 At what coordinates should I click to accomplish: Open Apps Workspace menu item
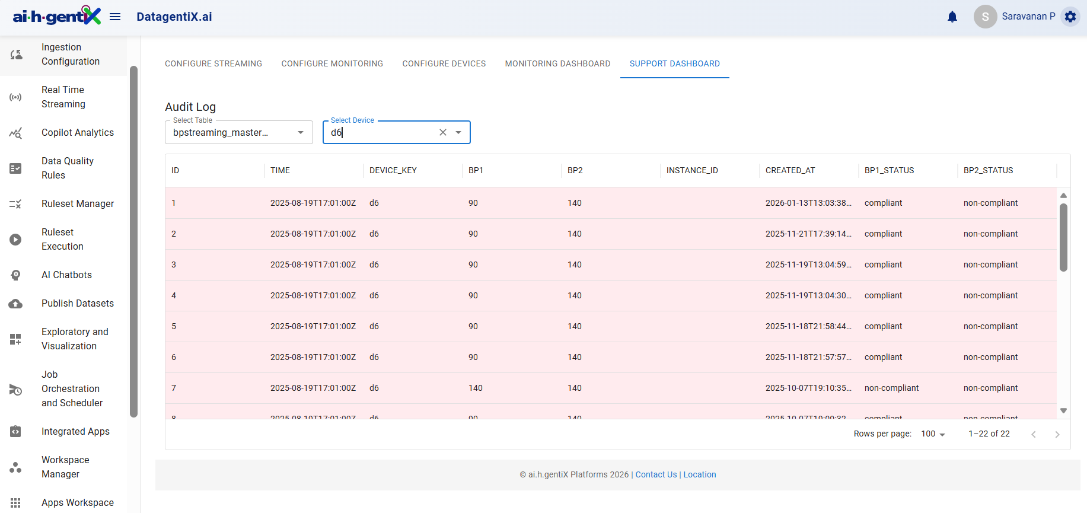(63, 503)
